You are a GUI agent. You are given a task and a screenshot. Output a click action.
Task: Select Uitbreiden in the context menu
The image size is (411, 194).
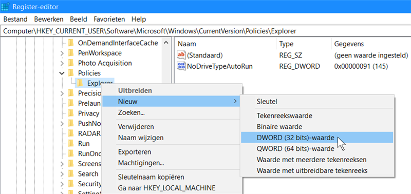click(171, 91)
